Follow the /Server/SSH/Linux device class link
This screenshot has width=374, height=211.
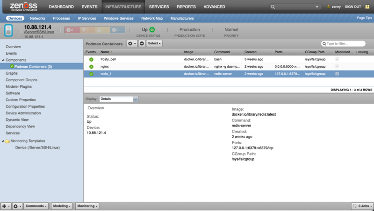[39, 32]
